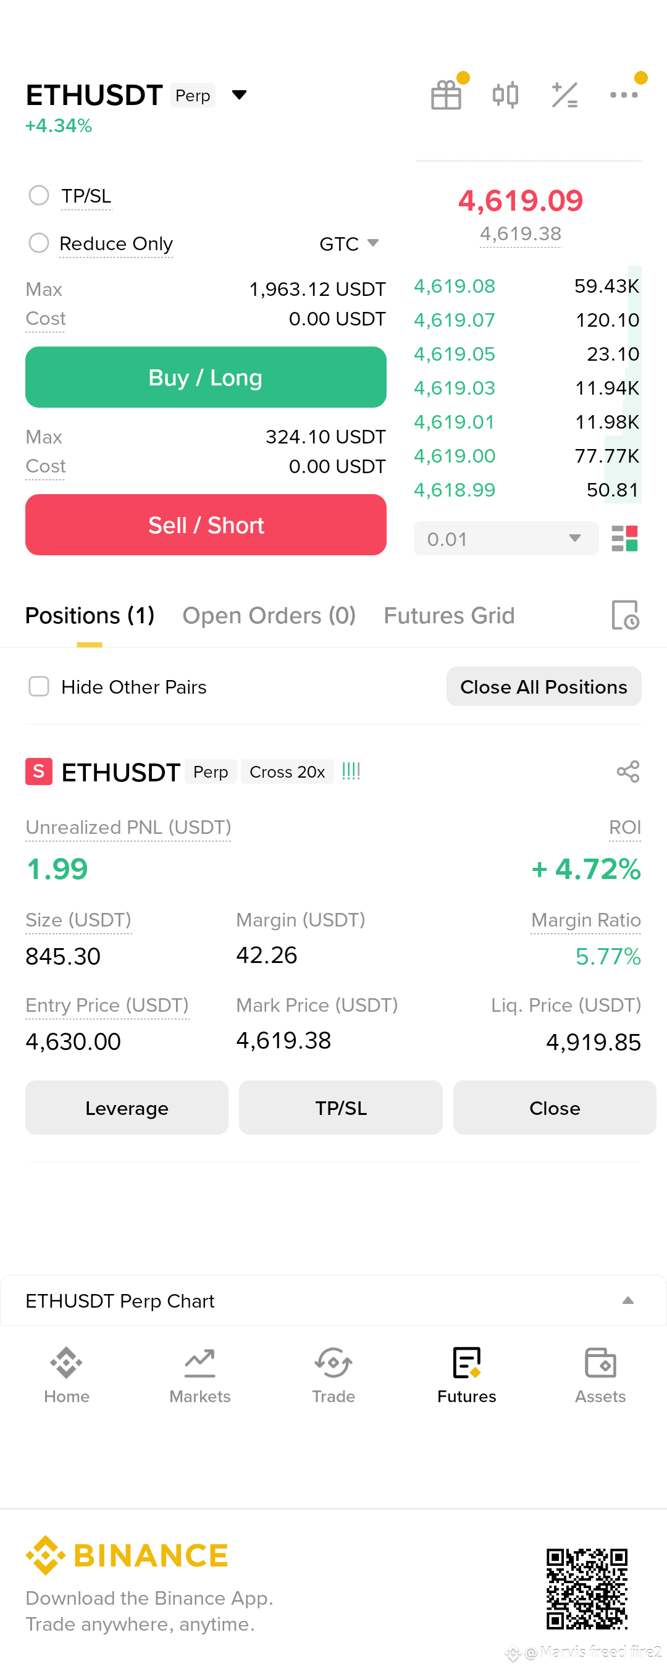Open the three-dot more options menu
The width and height of the screenshot is (667, 1669).
pyautogui.click(x=624, y=95)
